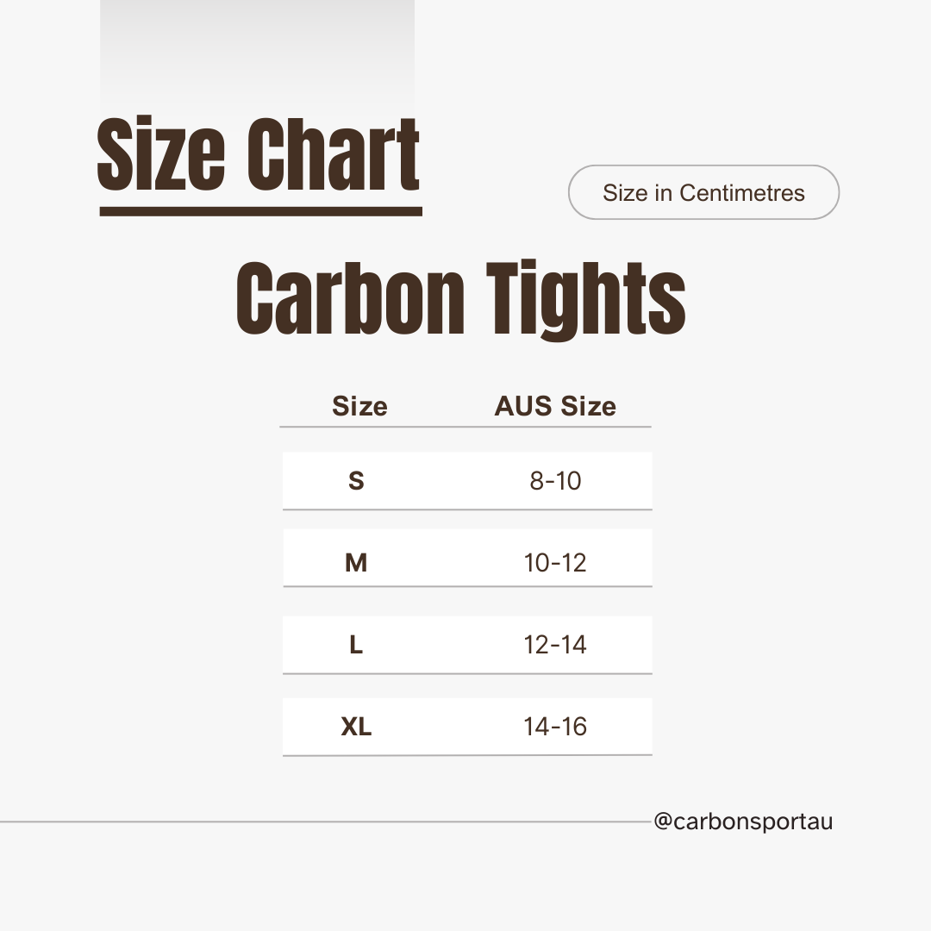Click the thick brown underline below Size Chart

tap(260, 210)
